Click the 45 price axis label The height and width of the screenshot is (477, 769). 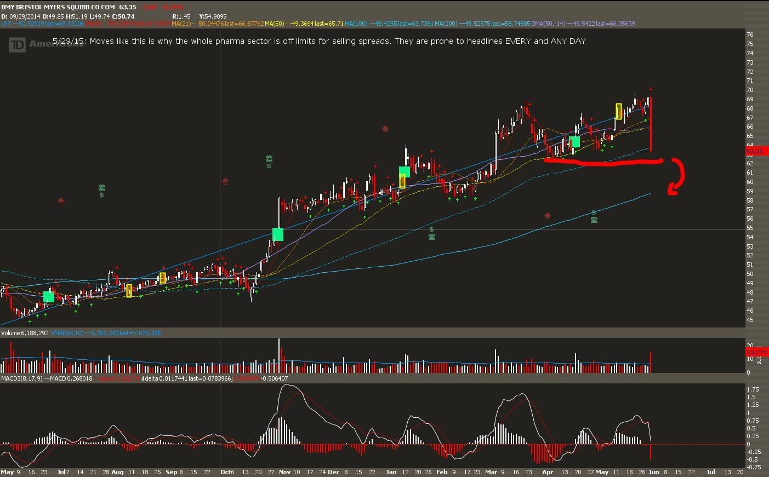(x=750, y=320)
